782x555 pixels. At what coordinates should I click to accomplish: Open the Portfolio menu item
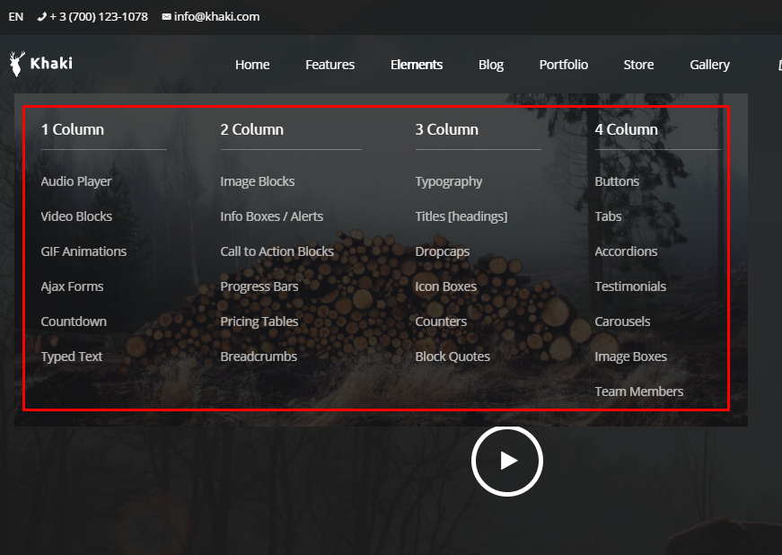(564, 65)
